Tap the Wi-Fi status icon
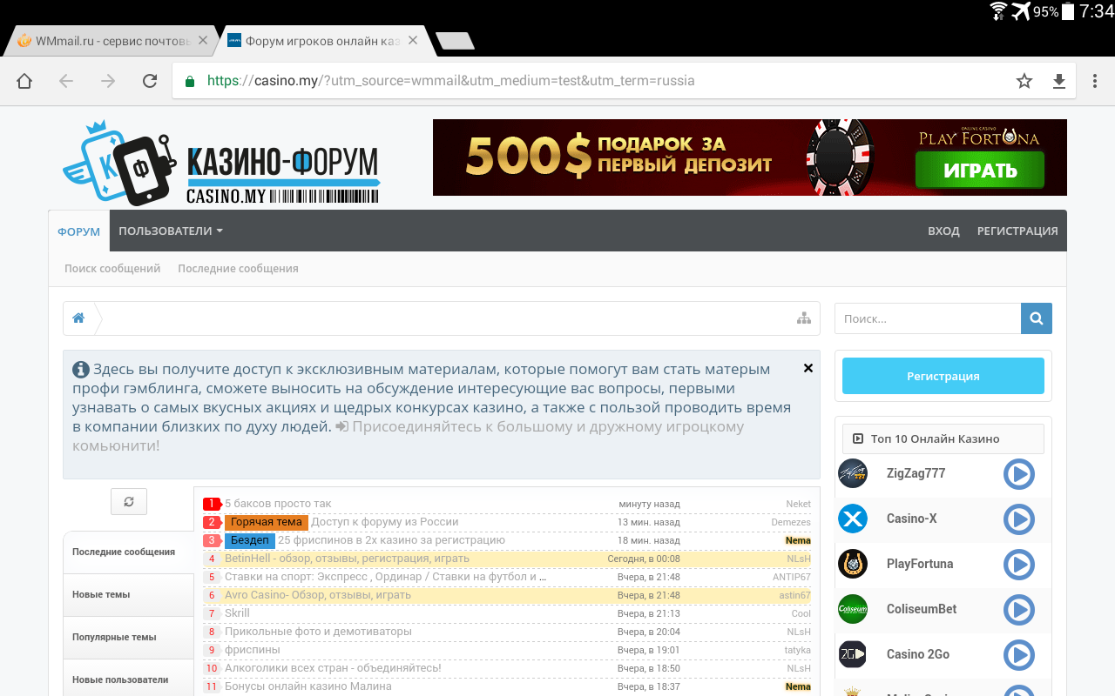Viewport: 1115px width, 696px height. 998,11
